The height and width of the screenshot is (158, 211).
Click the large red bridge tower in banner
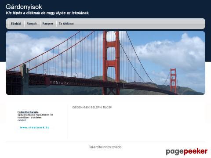[111, 63]
